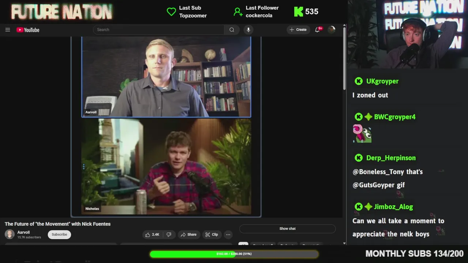Click the Topzoomer last sub name
The height and width of the screenshot is (263, 468).
pyautogui.click(x=193, y=16)
